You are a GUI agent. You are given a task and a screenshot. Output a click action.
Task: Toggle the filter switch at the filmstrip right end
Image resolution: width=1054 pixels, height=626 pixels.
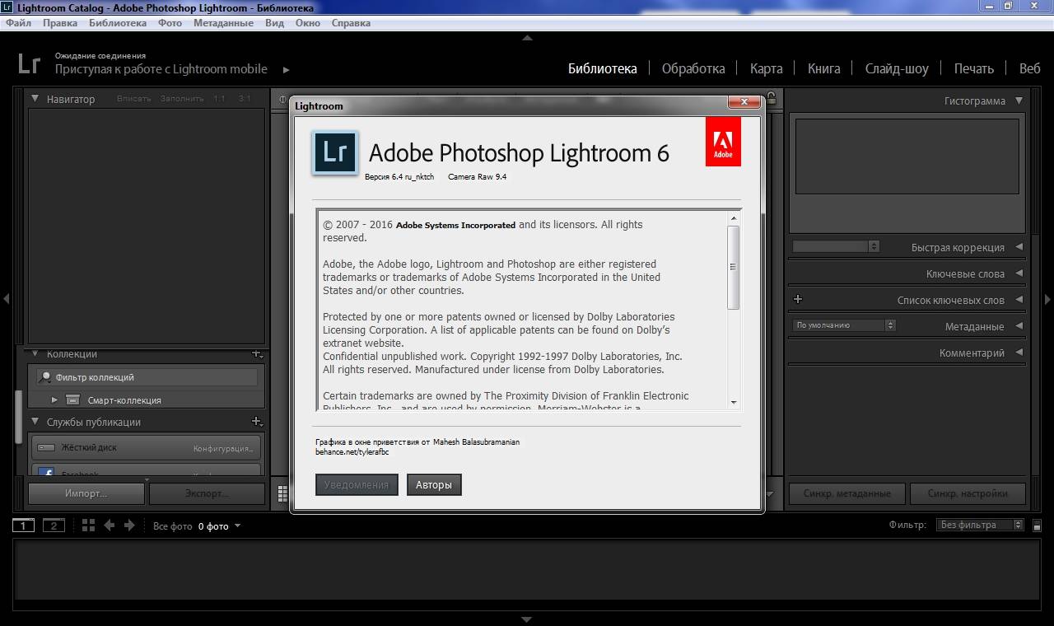[1037, 526]
